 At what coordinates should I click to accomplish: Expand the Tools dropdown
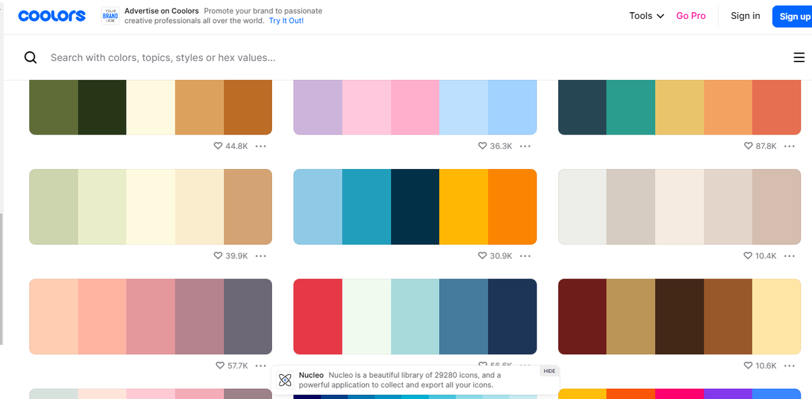tap(646, 16)
